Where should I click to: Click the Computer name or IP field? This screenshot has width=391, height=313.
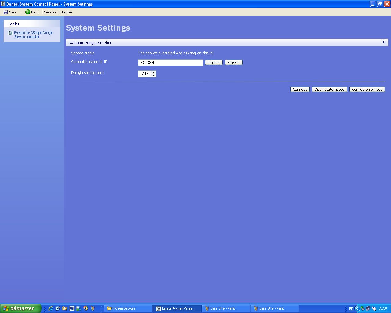[170, 62]
